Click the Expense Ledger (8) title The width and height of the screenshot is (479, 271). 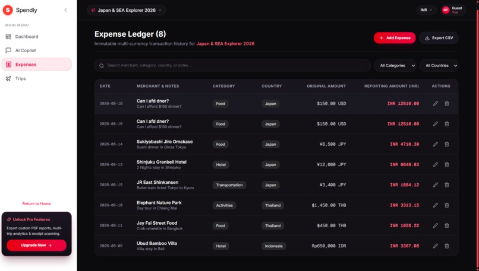(130, 34)
